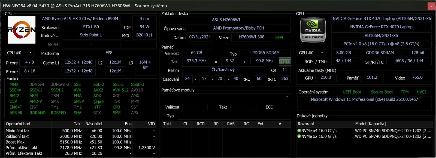Click the GPU name NVIDIA GeForce RTX 4070 Laptop (AD106M/GN21-X6)

tap(381, 19)
